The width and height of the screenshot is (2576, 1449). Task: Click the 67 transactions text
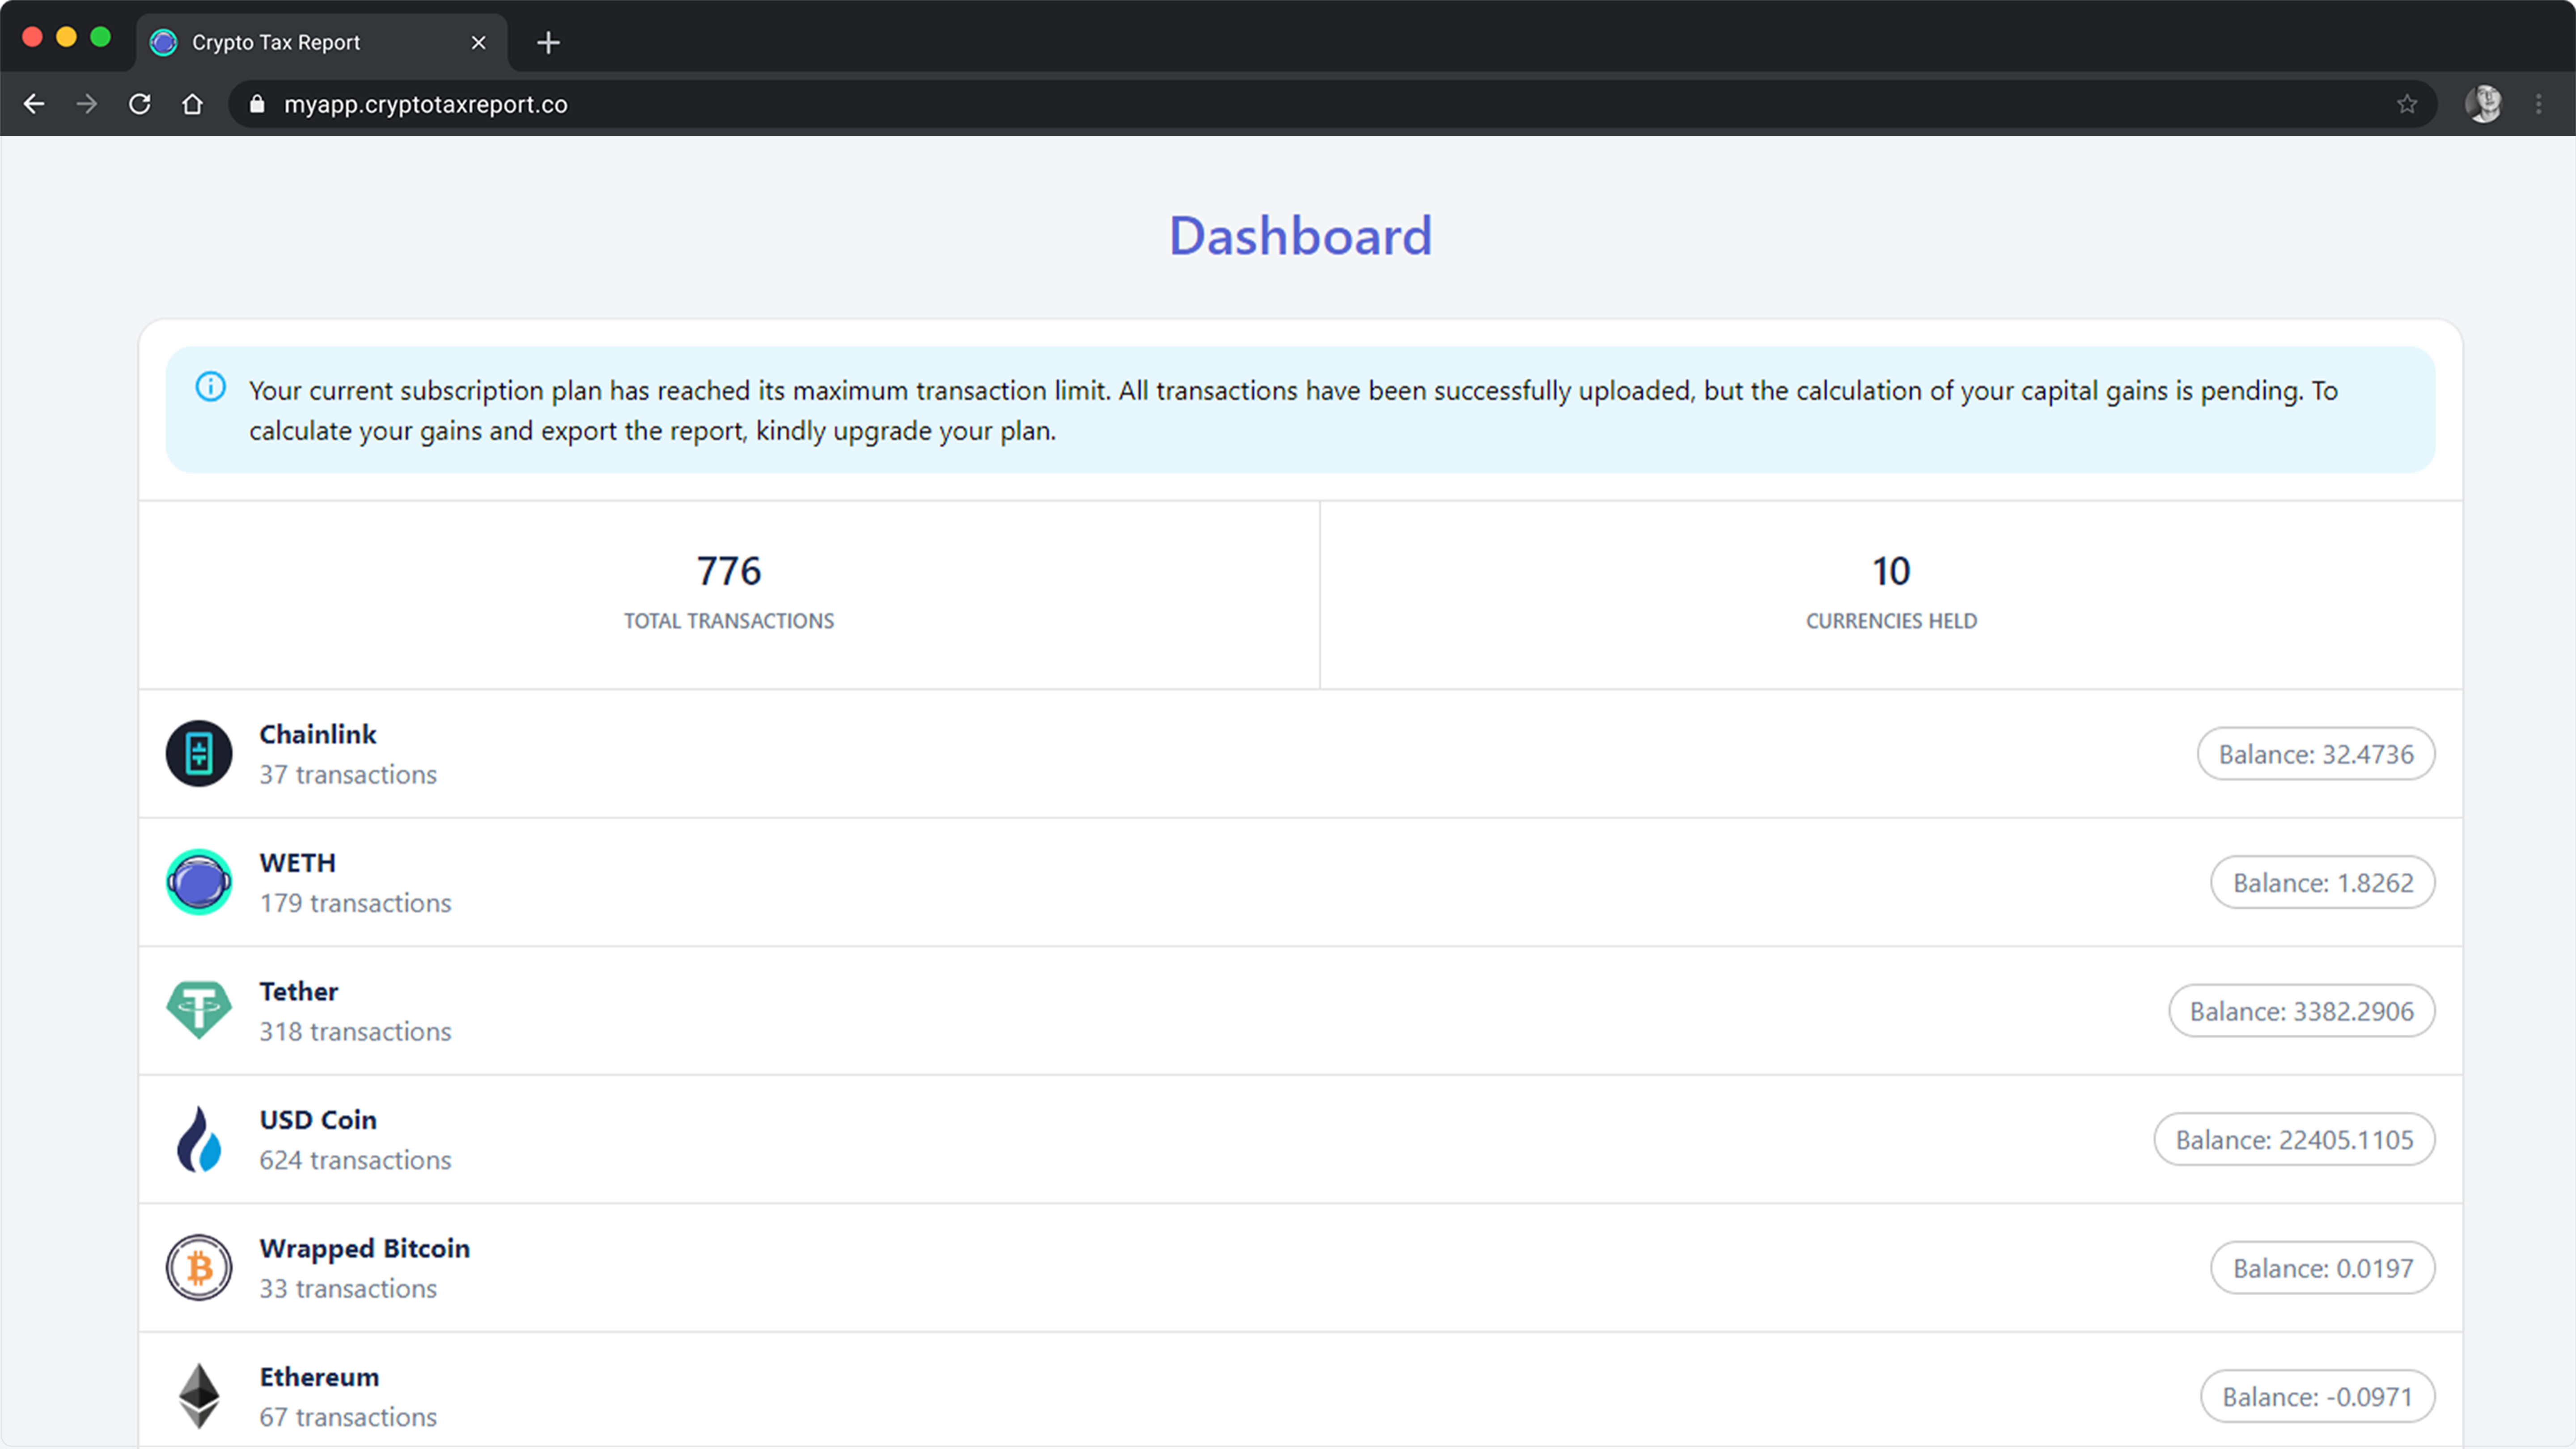[x=348, y=1417]
